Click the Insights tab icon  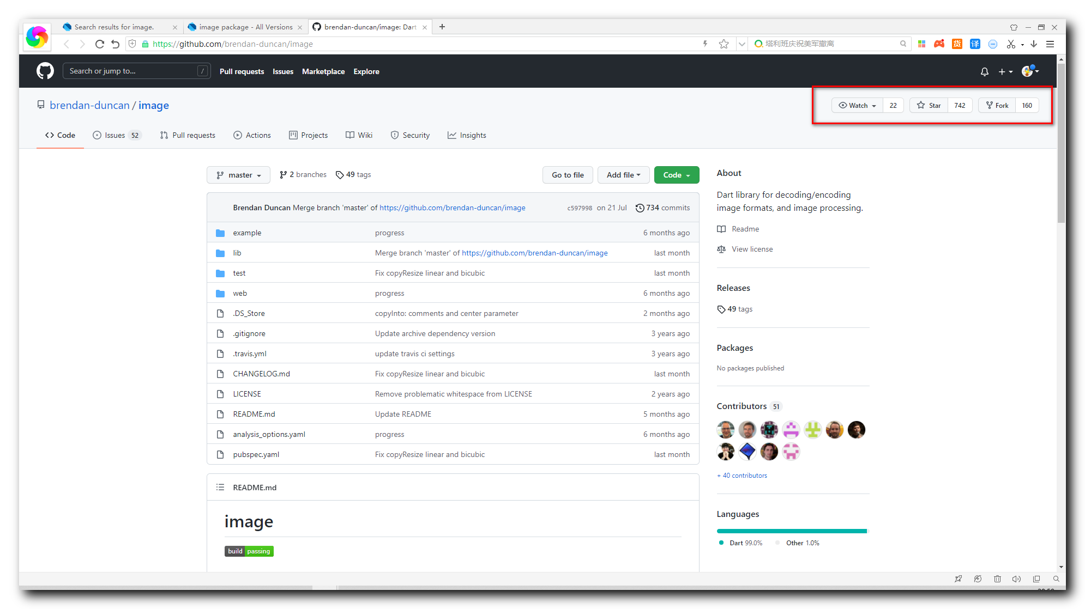click(x=453, y=136)
